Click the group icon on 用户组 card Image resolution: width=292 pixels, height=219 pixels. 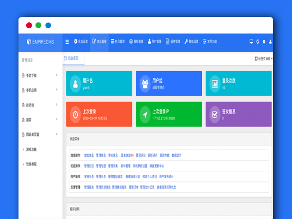[145, 83]
